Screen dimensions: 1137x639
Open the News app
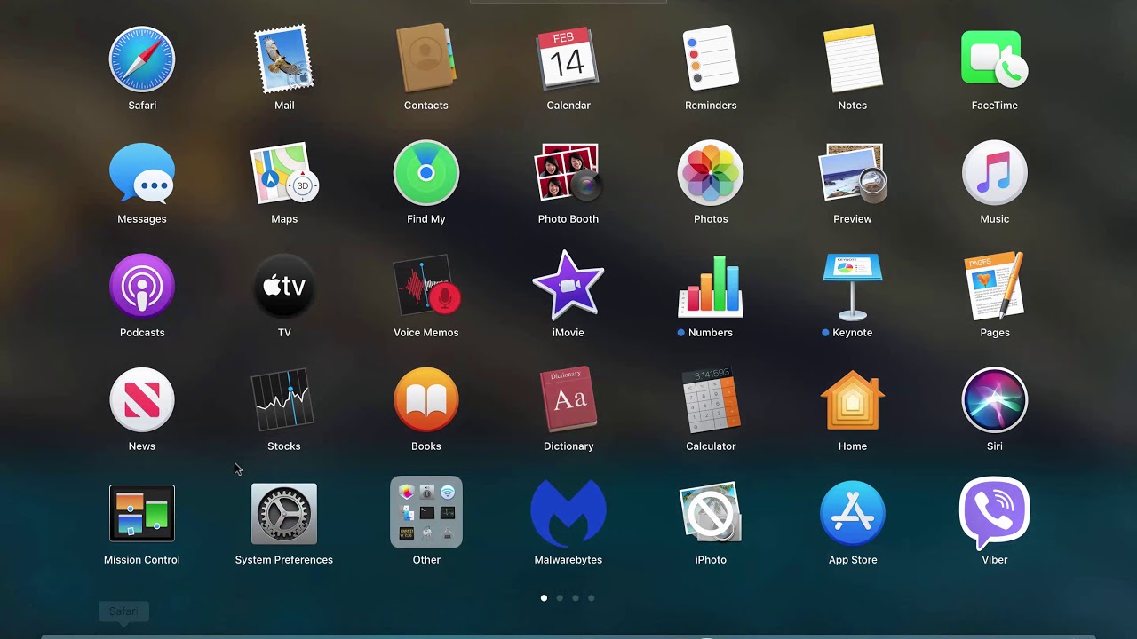tap(142, 400)
